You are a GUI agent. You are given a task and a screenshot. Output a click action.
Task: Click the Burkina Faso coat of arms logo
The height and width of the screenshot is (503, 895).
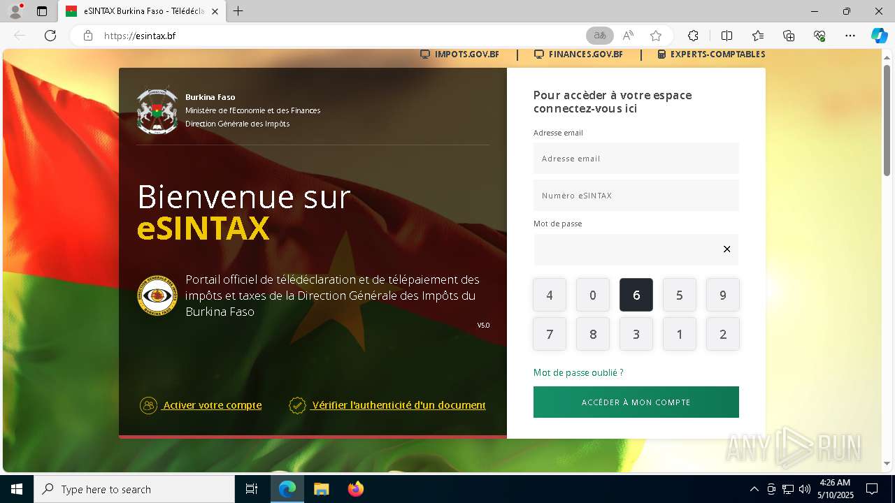click(x=157, y=110)
